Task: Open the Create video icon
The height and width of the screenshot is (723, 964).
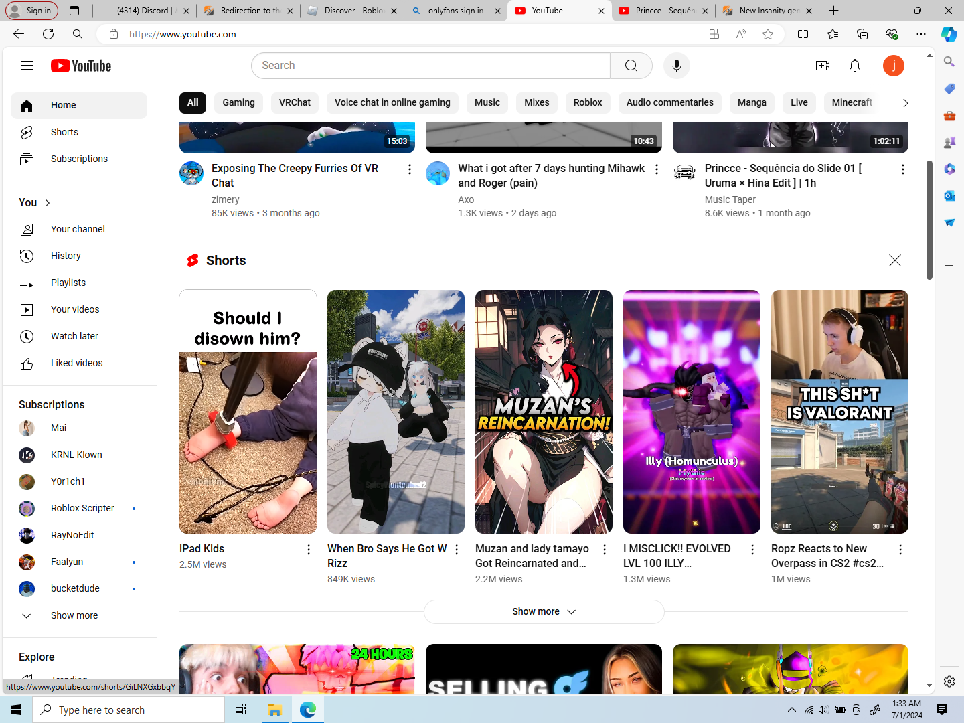Action: point(823,66)
